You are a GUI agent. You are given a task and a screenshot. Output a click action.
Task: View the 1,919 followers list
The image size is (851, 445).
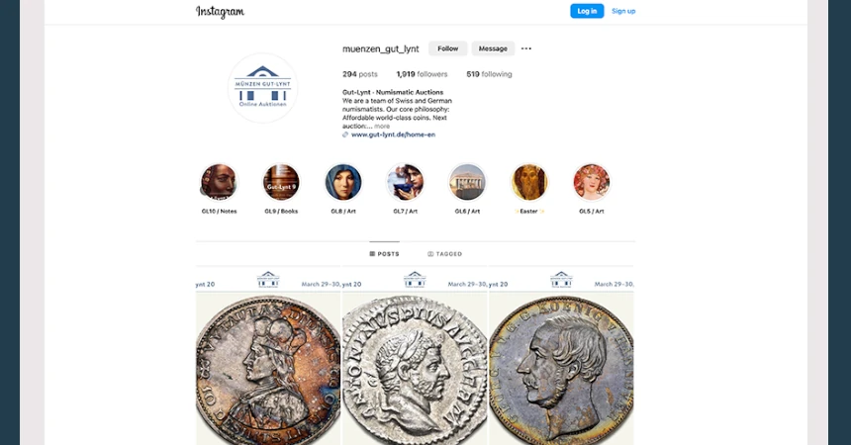point(422,74)
